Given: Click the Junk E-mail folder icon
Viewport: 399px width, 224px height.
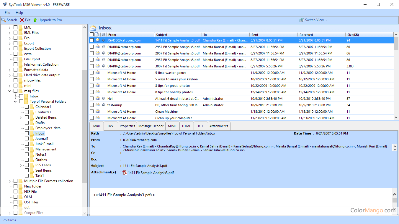Looking at the screenshot, I should pos(32,144).
